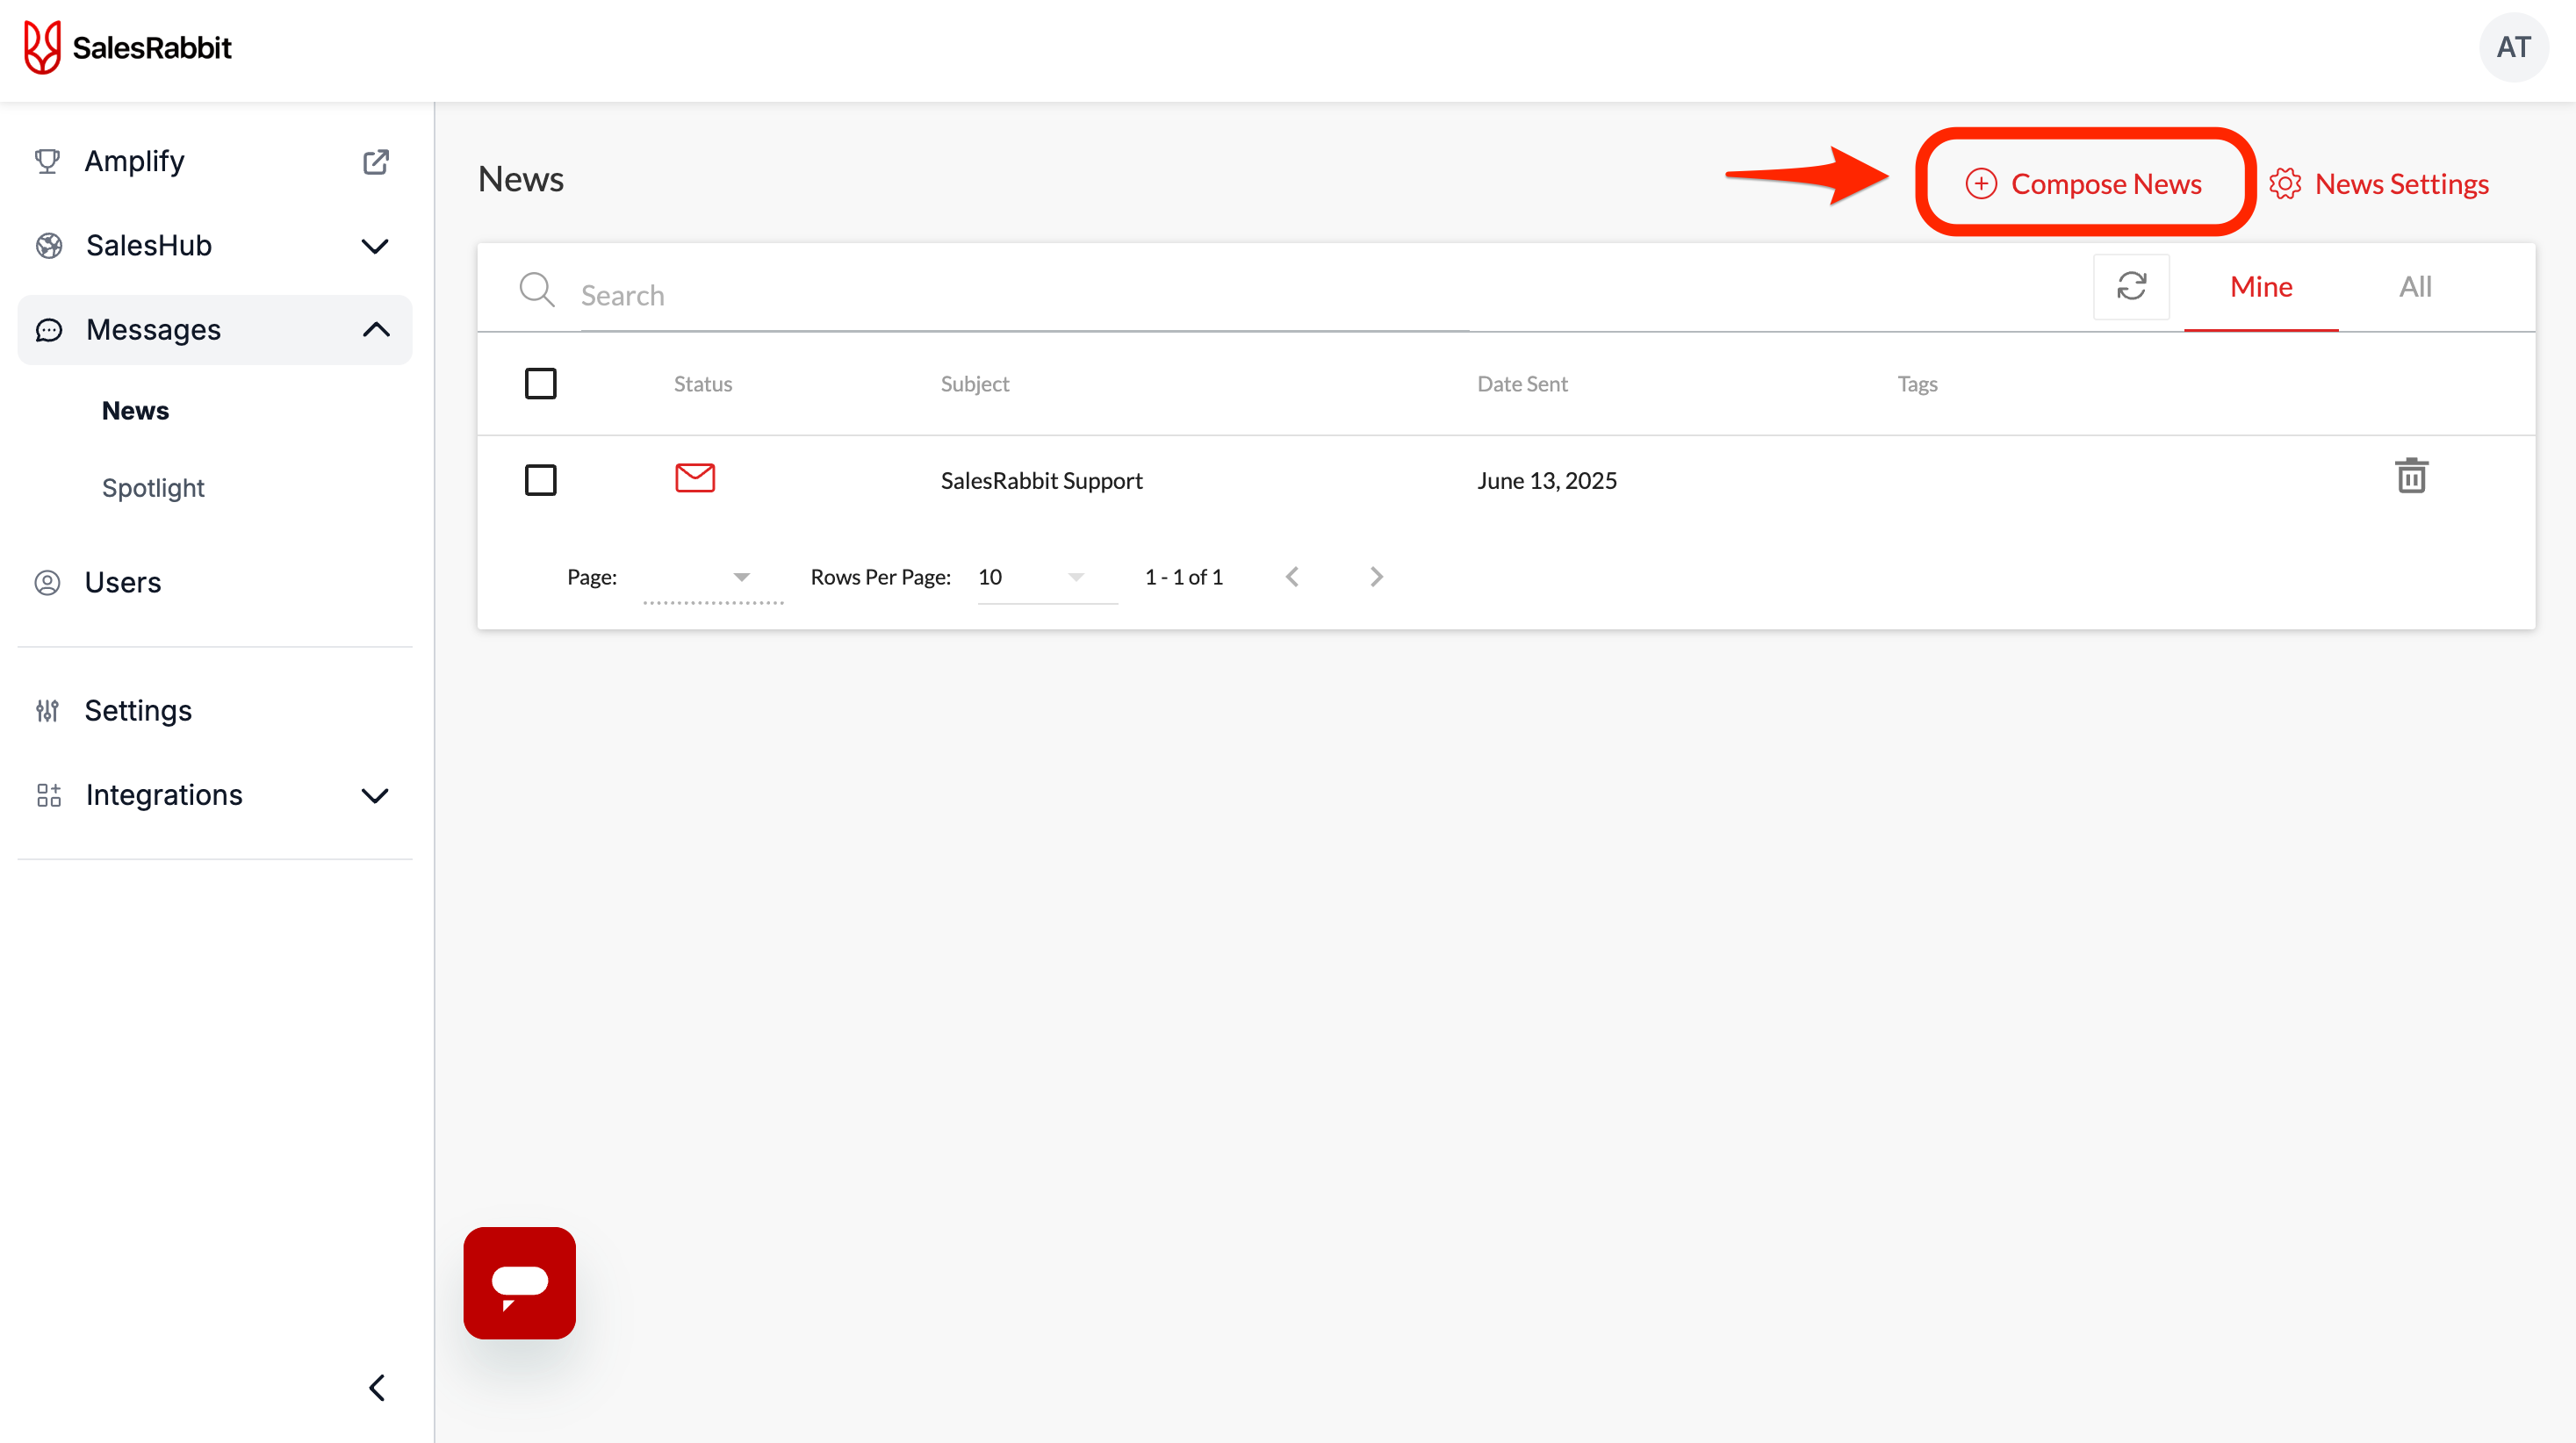Collapse the sidebar with bottom arrow
Screen dimensions: 2576x1443
point(376,1387)
